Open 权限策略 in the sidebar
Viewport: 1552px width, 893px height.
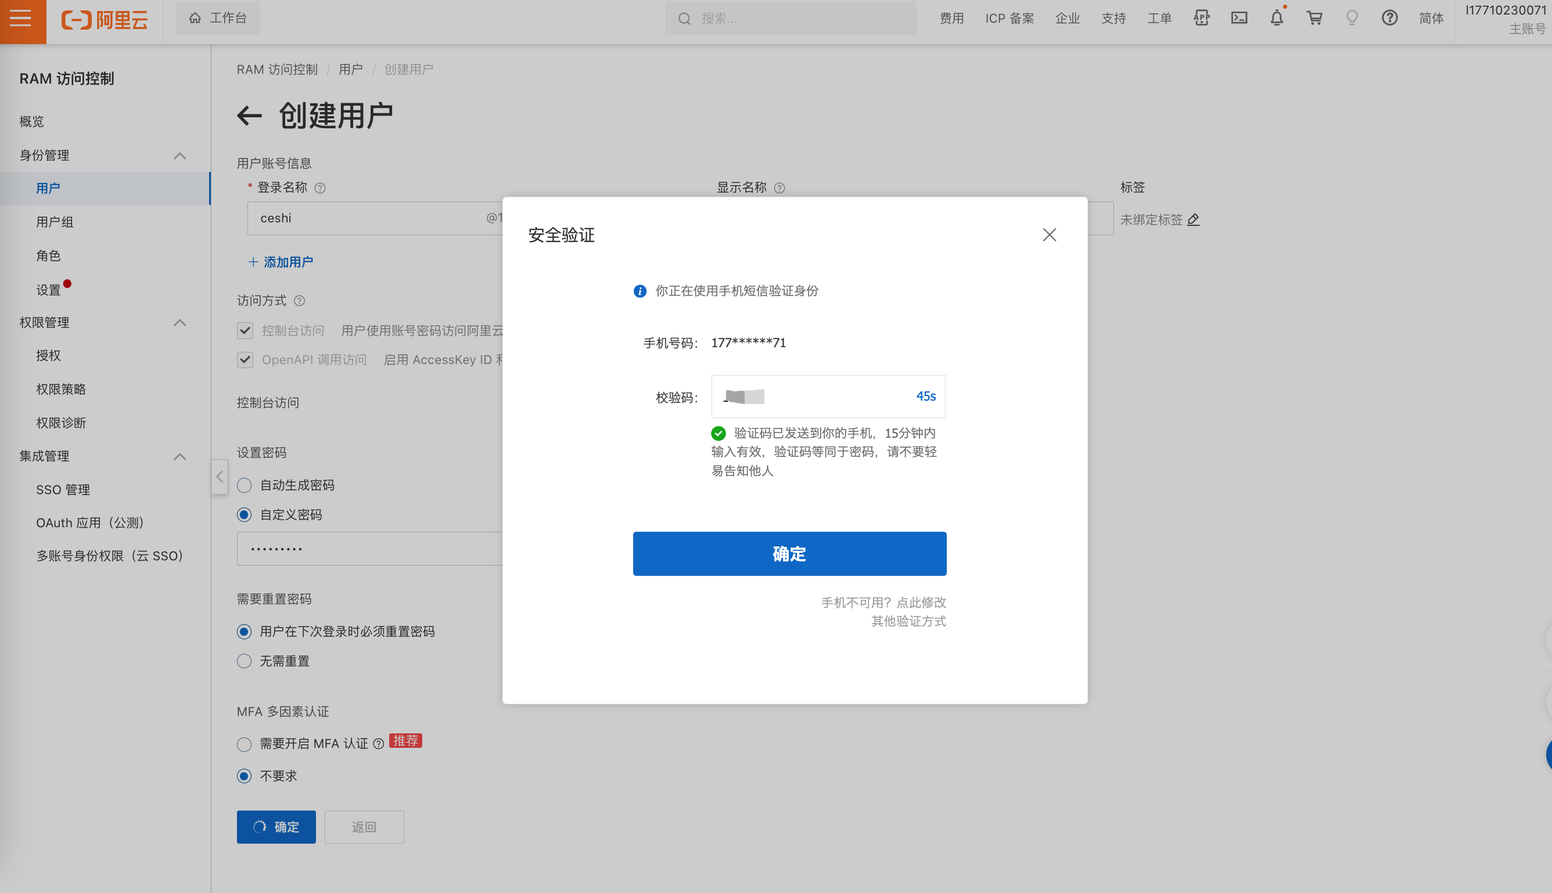tap(61, 389)
